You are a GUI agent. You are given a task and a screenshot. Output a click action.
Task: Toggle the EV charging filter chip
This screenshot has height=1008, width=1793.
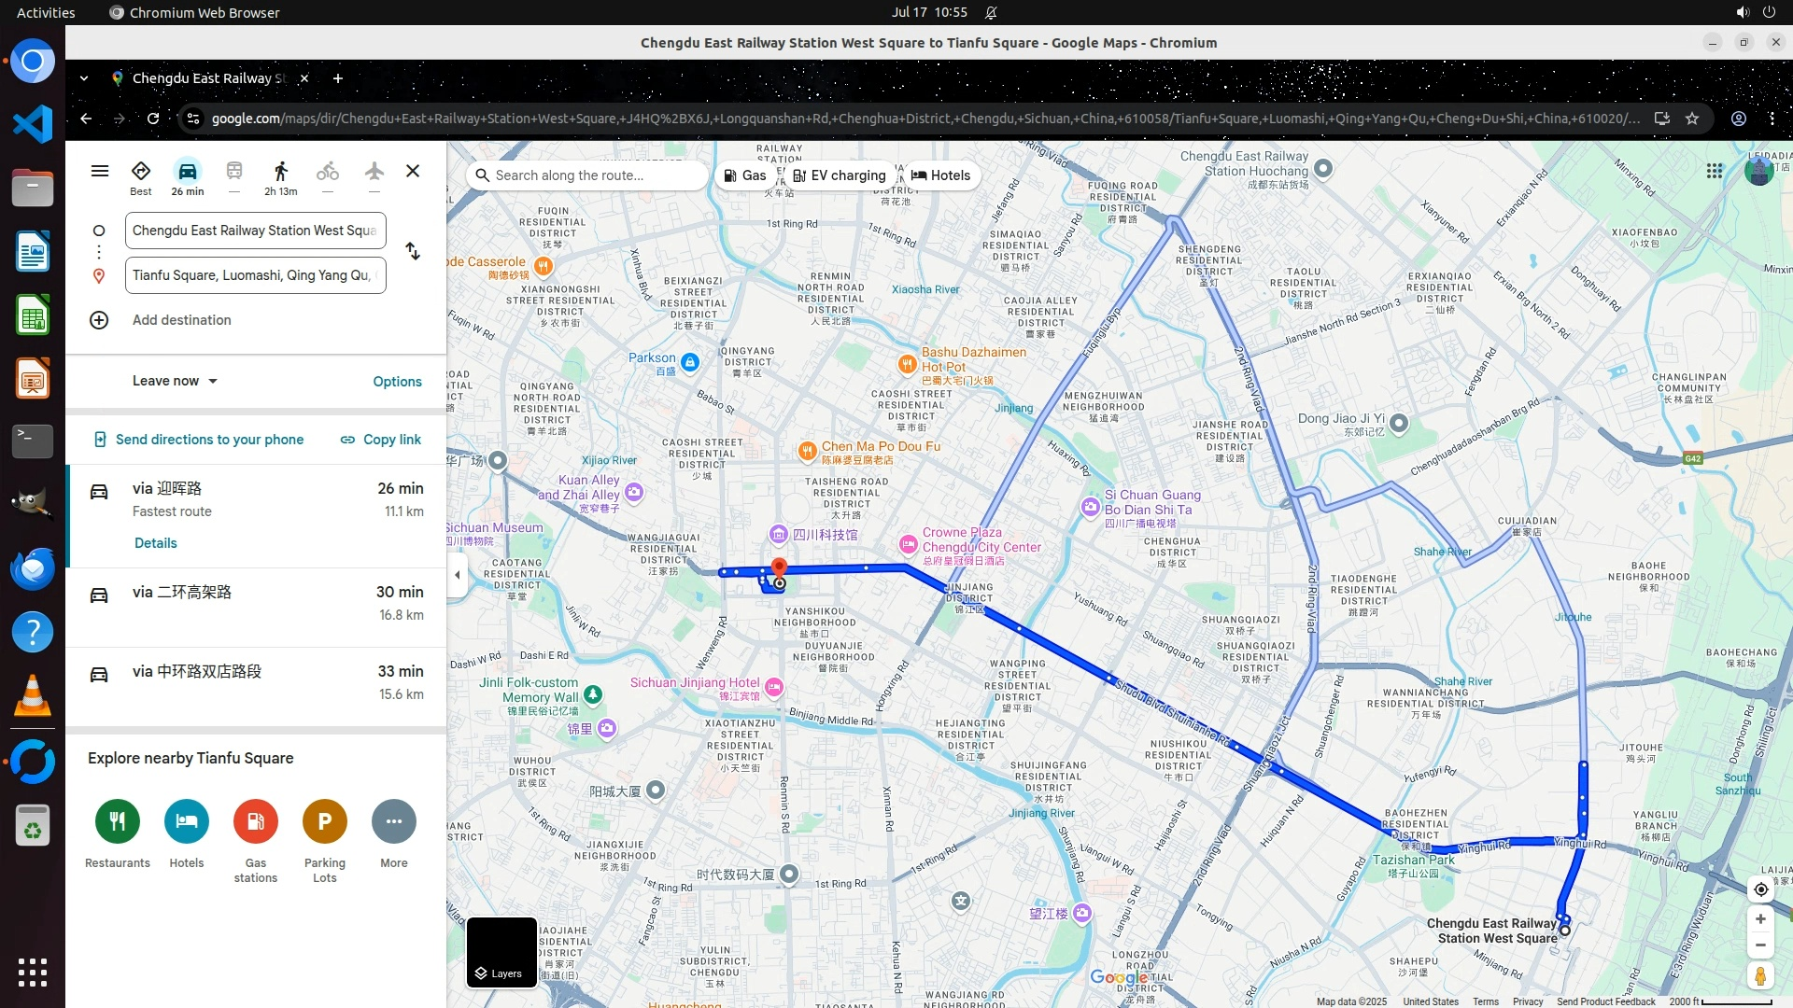coord(839,175)
